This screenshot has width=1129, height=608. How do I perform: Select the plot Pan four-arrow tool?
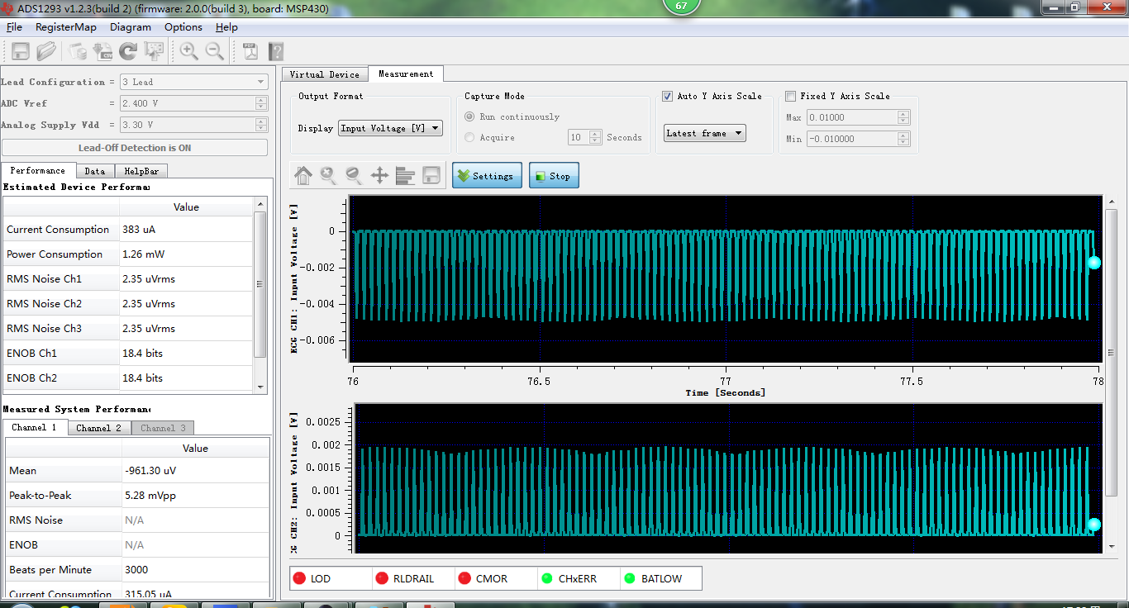pyautogui.click(x=379, y=175)
